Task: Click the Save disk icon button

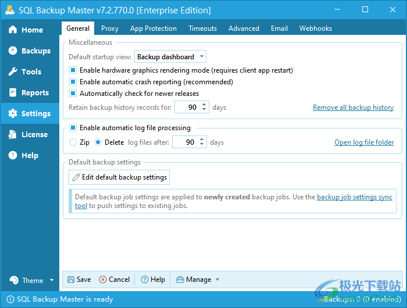Action: tap(78, 280)
